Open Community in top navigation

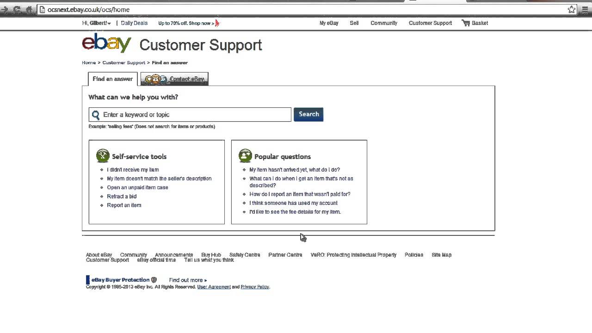coord(384,23)
